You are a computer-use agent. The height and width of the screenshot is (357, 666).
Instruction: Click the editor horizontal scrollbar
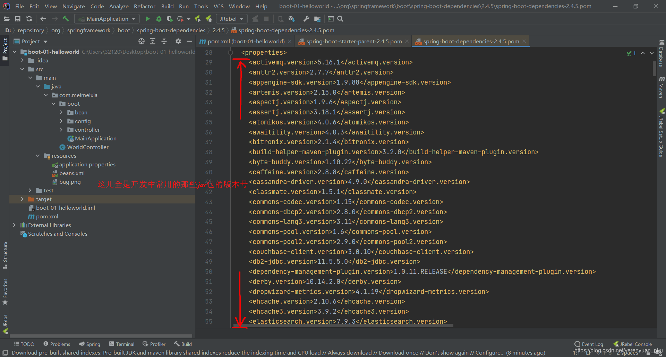(x=343, y=325)
